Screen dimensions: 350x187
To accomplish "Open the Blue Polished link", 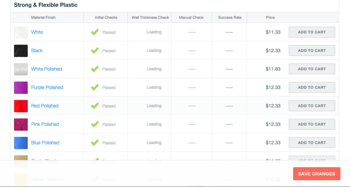I will click(x=45, y=143).
